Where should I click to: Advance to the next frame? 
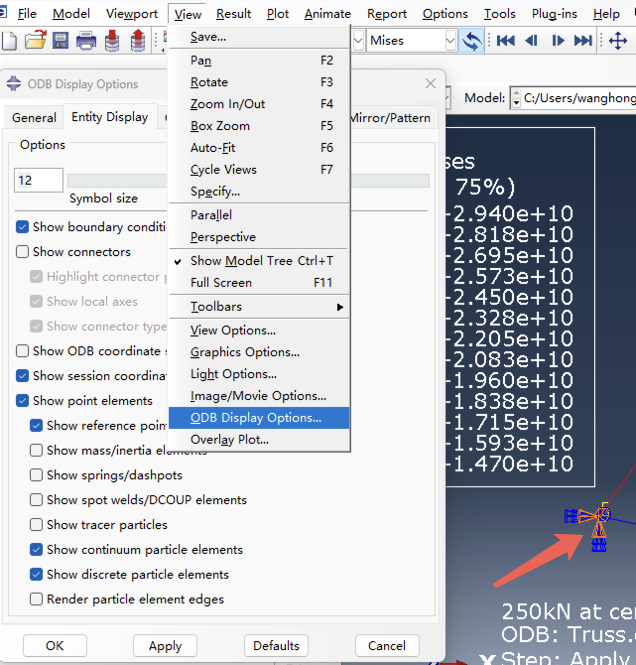pos(558,40)
